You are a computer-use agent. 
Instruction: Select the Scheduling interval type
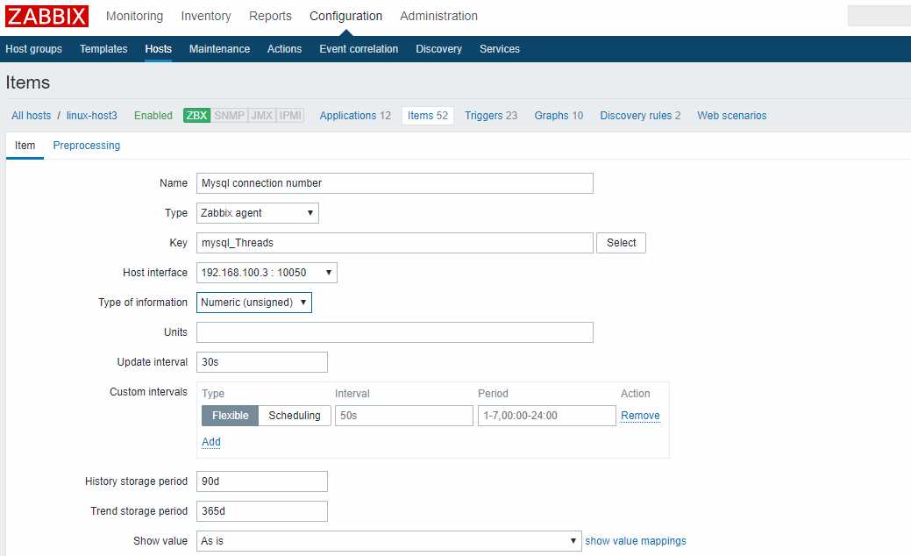[x=295, y=416]
